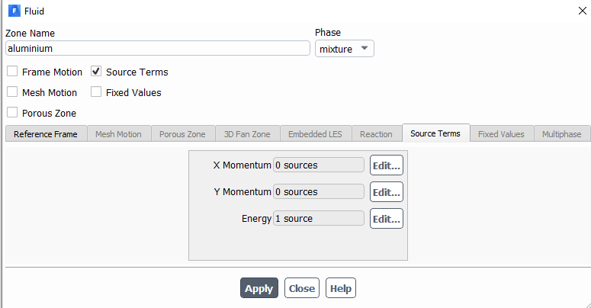Edit the X Momentum sources
Viewport: 591px width, 308px height.
point(386,165)
